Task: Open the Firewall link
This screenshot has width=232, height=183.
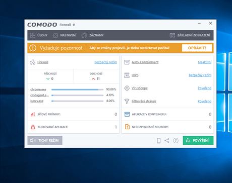Action: click(43, 62)
